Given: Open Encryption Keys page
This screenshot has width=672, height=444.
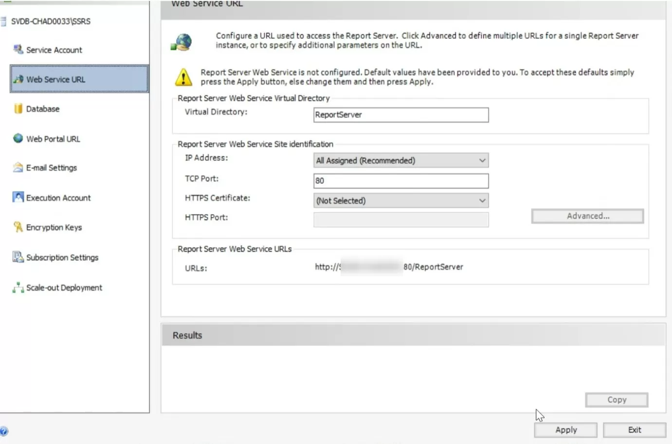Looking at the screenshot, I should 54,228.
